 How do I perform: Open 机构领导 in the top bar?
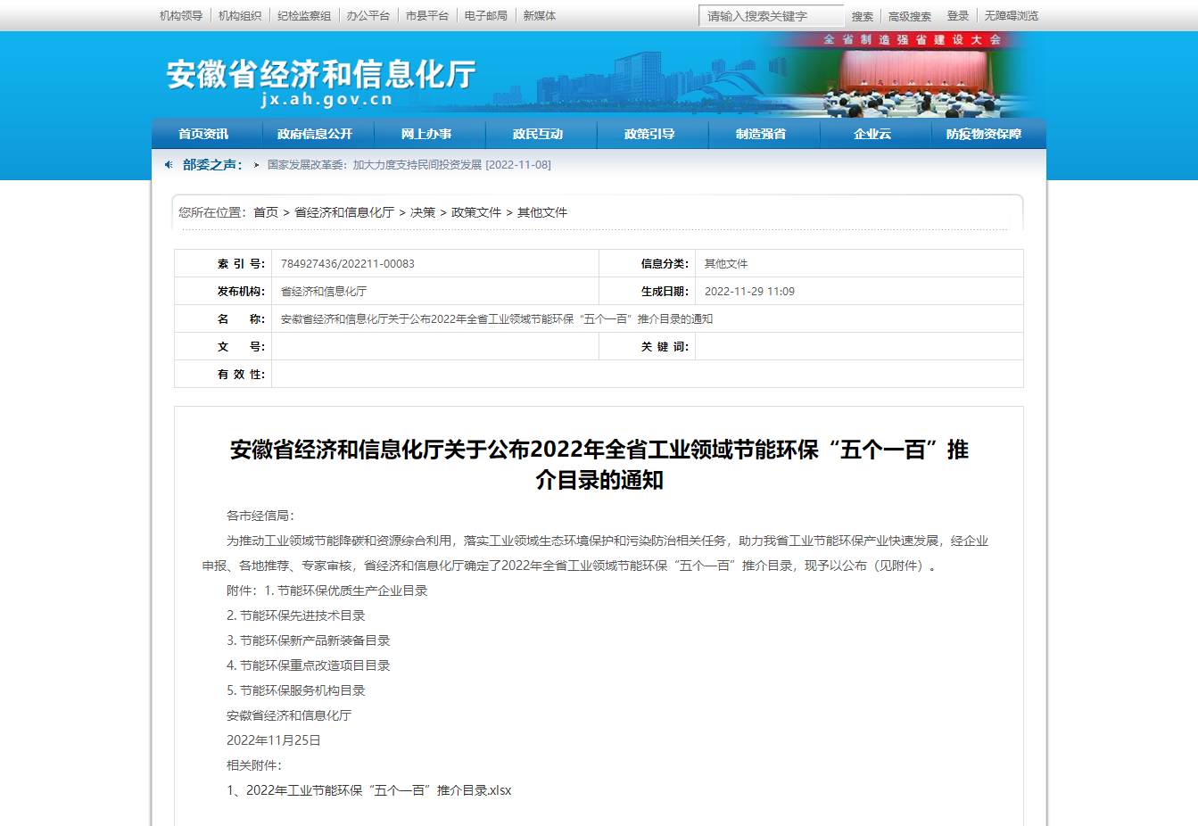click(x=181, y=16)
